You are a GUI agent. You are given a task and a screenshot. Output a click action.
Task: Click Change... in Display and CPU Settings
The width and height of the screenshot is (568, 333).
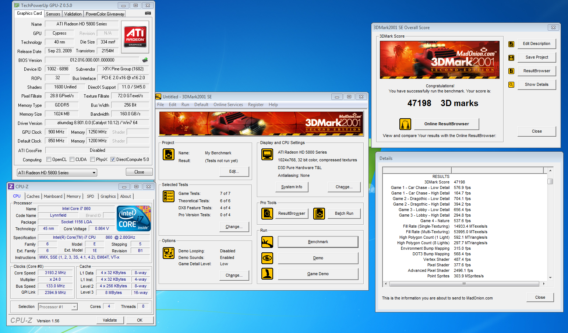coord(344,187)
